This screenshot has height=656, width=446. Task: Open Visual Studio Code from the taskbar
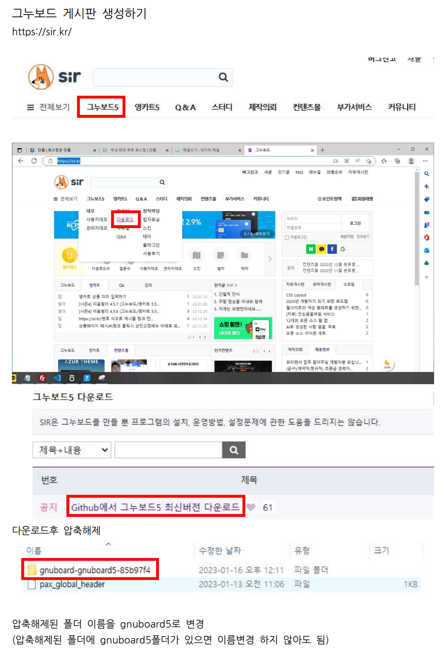(57, 378)
